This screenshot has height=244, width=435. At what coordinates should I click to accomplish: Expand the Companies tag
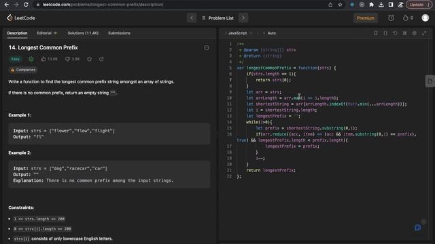[23, 70]
